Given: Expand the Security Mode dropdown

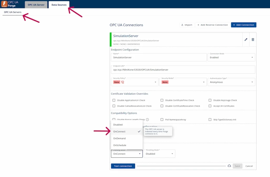Looking at the screenshot, I should pos(183,82).
